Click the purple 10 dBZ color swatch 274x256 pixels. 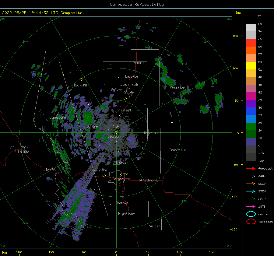251,142
